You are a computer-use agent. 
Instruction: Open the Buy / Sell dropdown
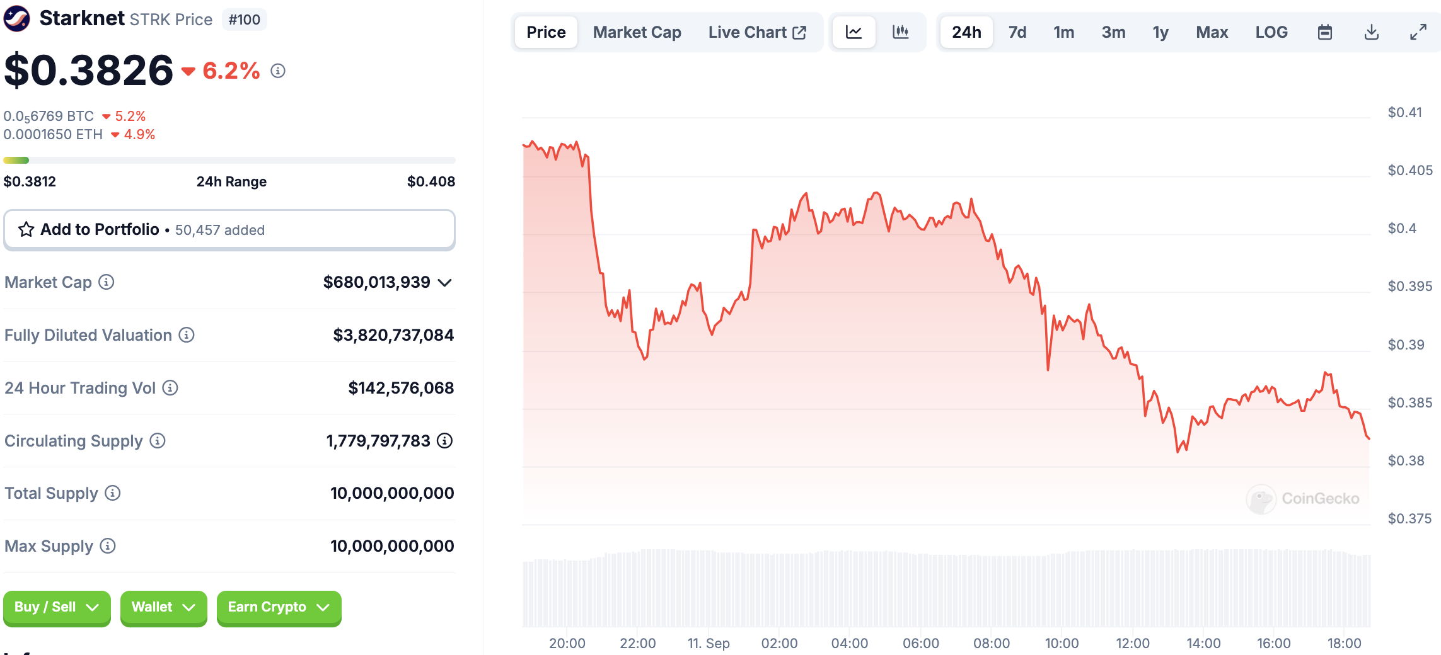(x=57, y=607)
